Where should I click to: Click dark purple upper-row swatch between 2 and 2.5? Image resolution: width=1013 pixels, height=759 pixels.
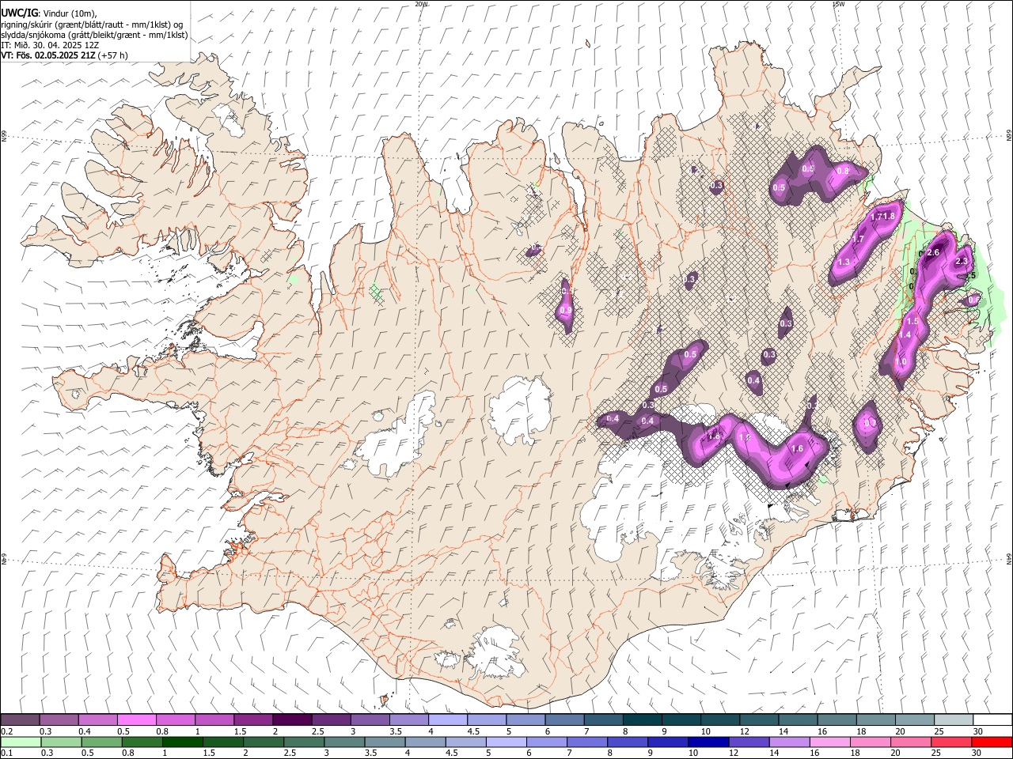[x=293, y=719]
